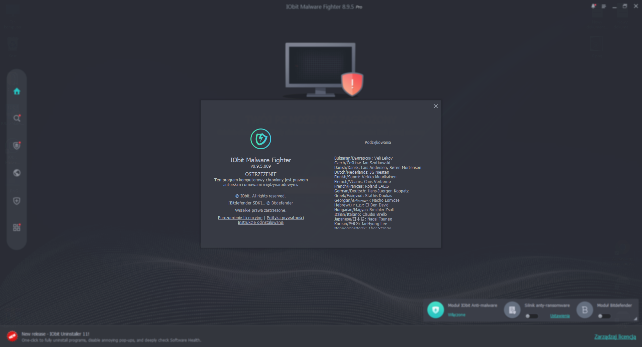This screenshot has width=642, height=347.
Task: Maximize the IObit Malware Fighter window
Action: [625, 6]
